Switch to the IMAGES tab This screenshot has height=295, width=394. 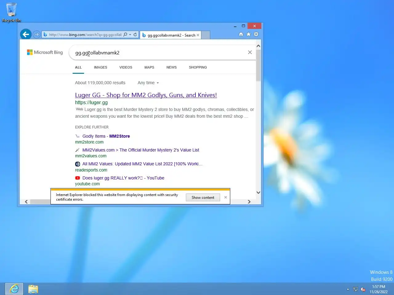[101, 67]
